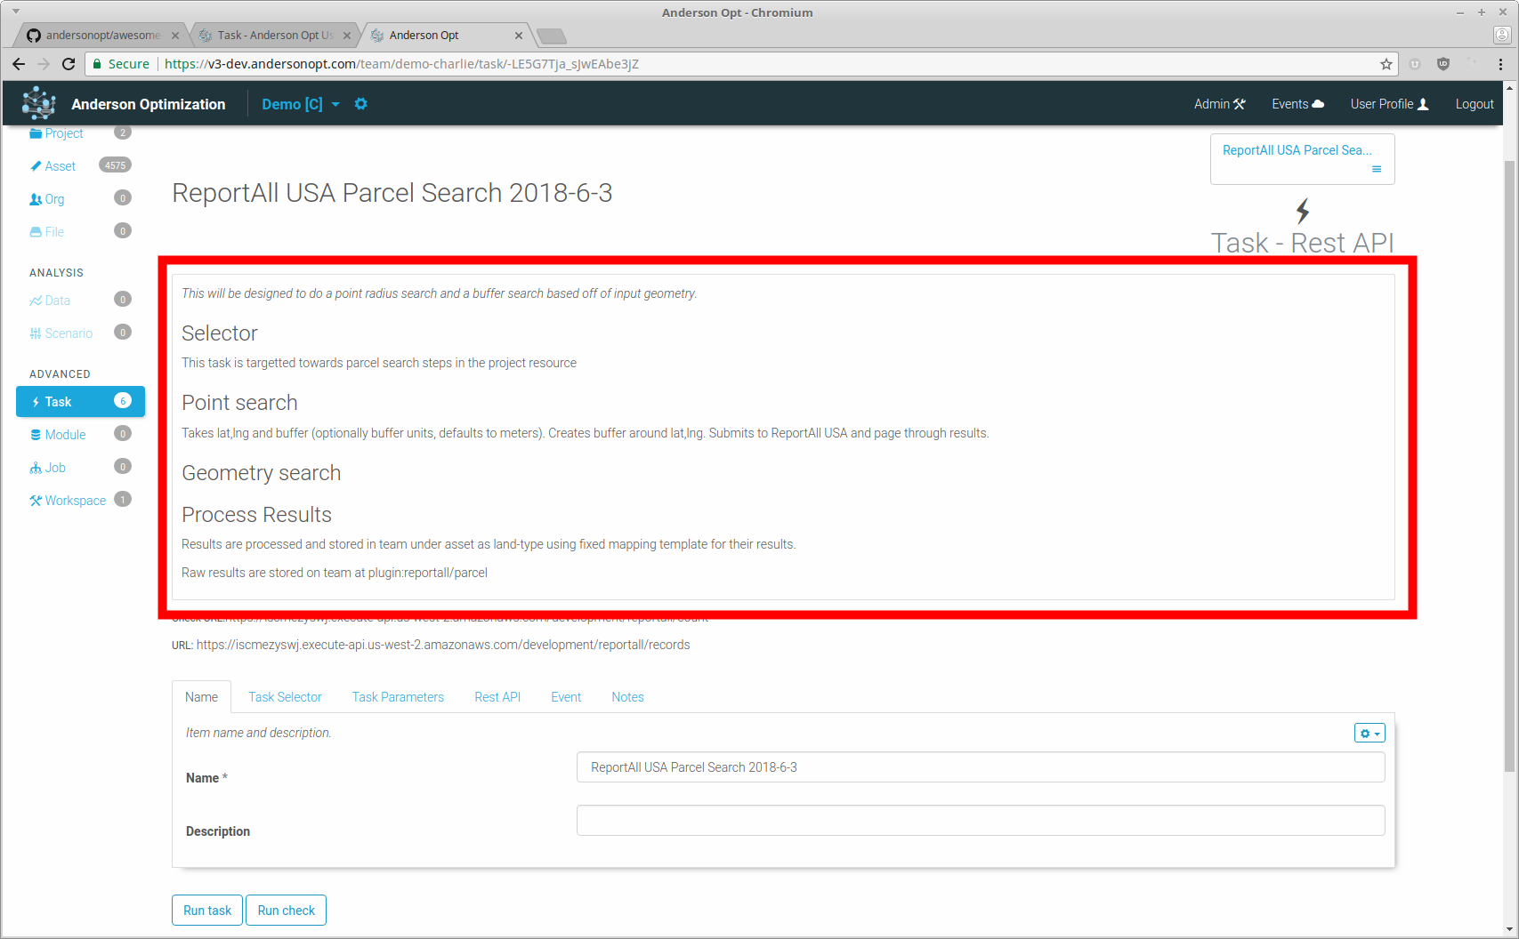Click the Chromium profile icon
Viewport: 1519px width, 939px height.
tap(1502, 36)
